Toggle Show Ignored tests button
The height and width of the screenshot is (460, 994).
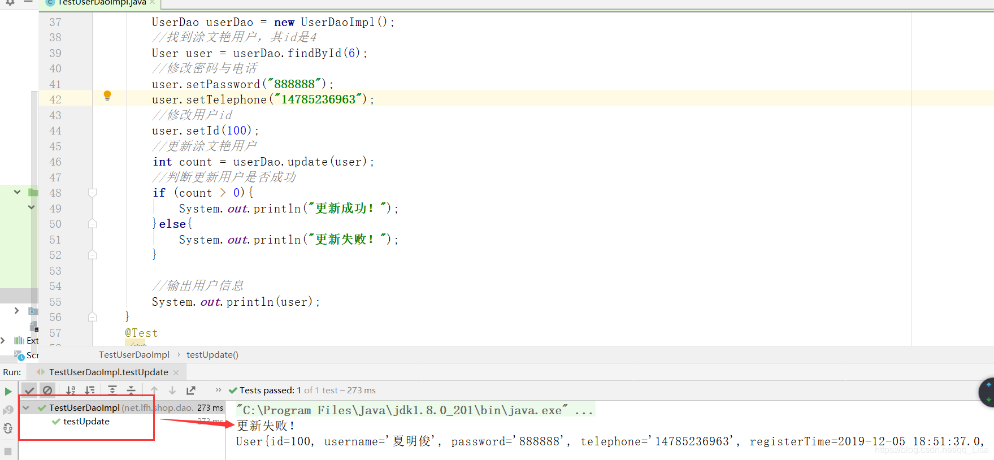[x=47, y=390]
